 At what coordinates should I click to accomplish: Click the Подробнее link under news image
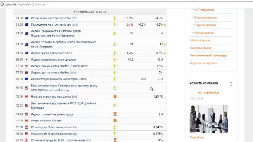(198, 138)
